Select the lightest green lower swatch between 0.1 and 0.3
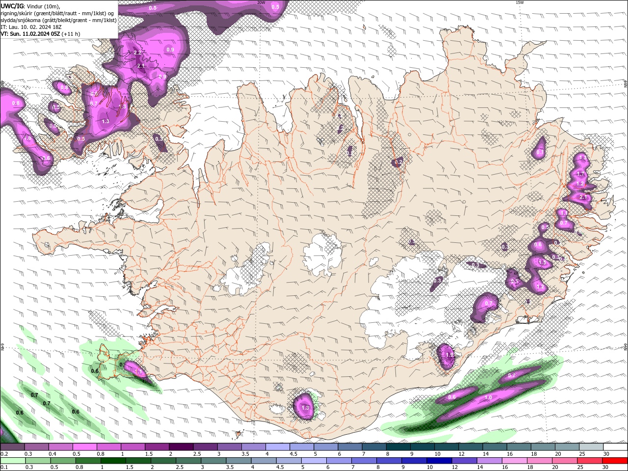 click(13, 461)
